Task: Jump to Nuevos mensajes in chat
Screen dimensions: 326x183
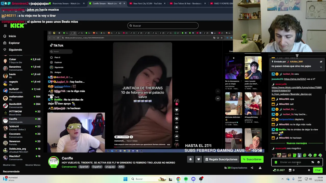Action: click(x=297, y=143)
